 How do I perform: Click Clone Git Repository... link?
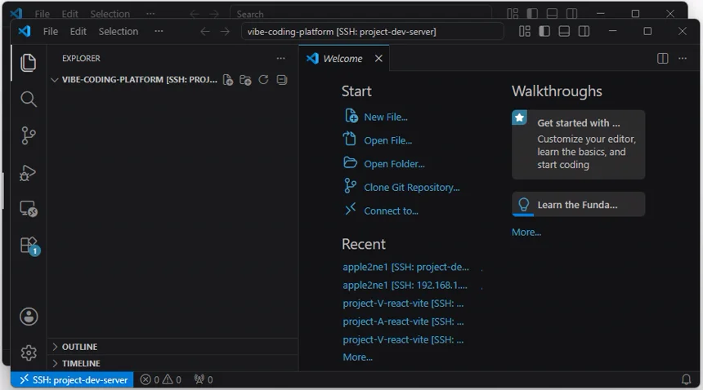411,188
